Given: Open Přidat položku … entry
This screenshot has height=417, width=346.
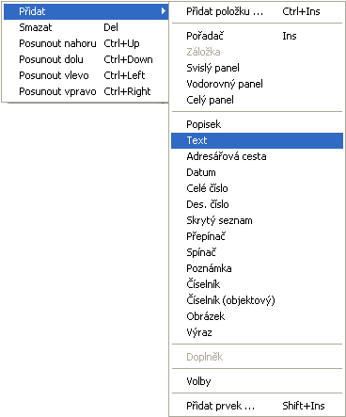Looking at the screenshot, I should pos(257,11).
